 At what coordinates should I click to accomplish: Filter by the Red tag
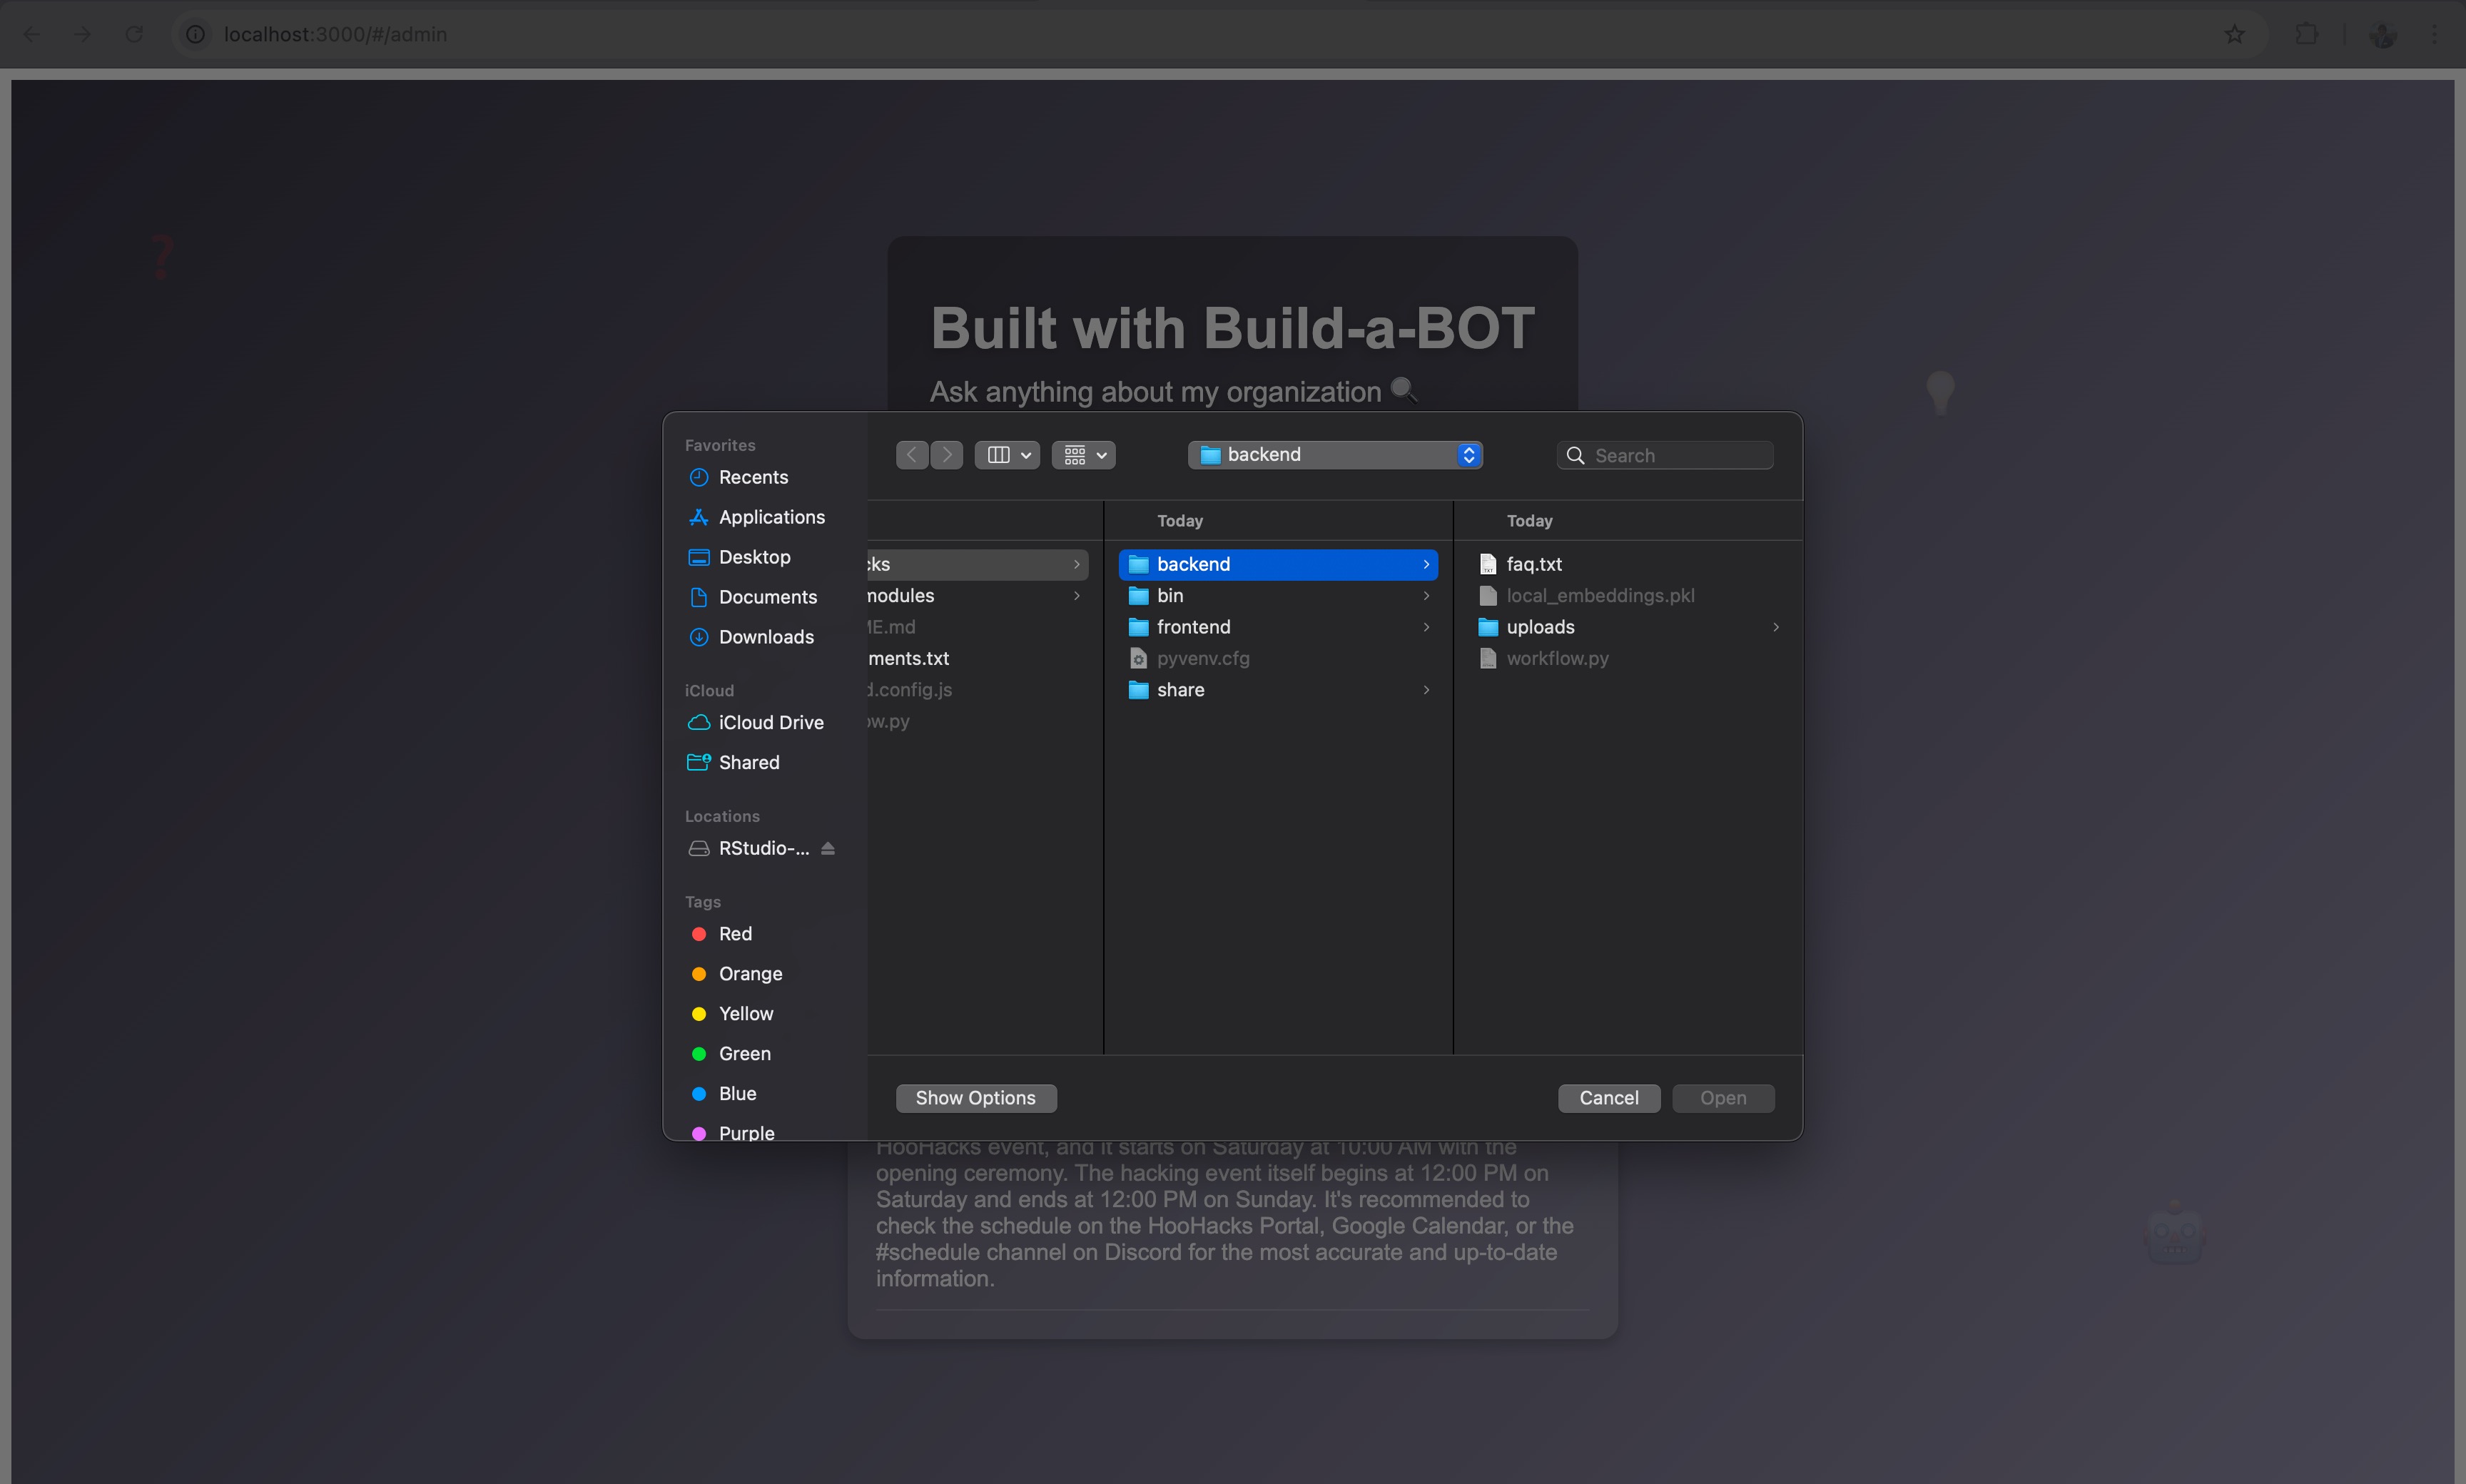(734, 934)
